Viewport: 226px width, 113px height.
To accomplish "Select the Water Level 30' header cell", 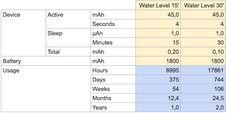I will 203,5.
